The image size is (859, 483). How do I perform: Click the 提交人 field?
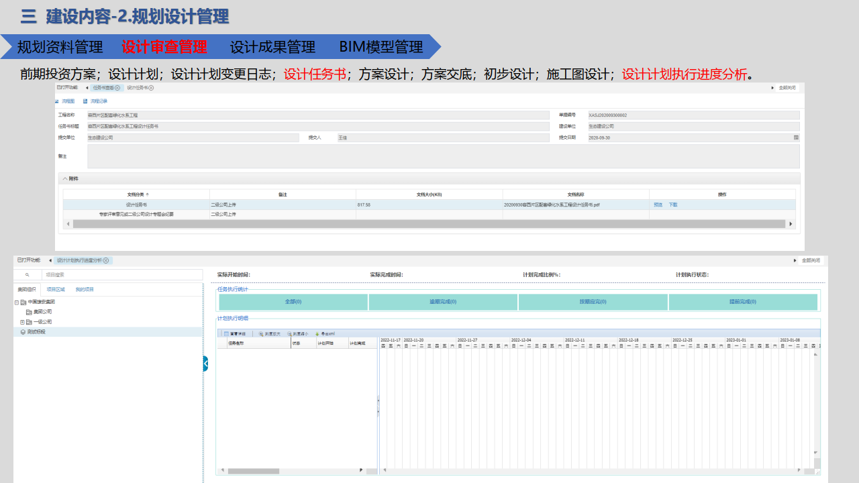(x=443, y=138)
